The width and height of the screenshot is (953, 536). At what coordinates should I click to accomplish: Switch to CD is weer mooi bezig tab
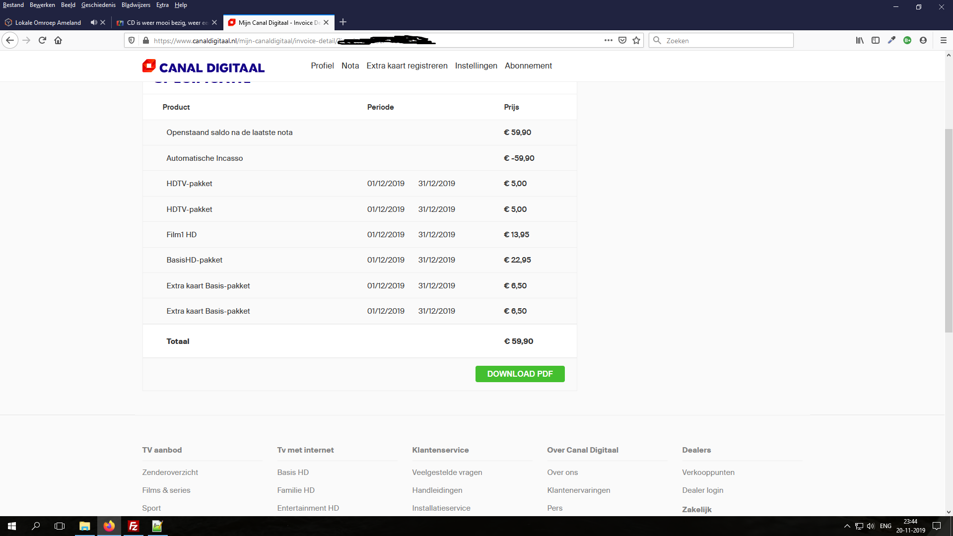click(x=166, y=22)
